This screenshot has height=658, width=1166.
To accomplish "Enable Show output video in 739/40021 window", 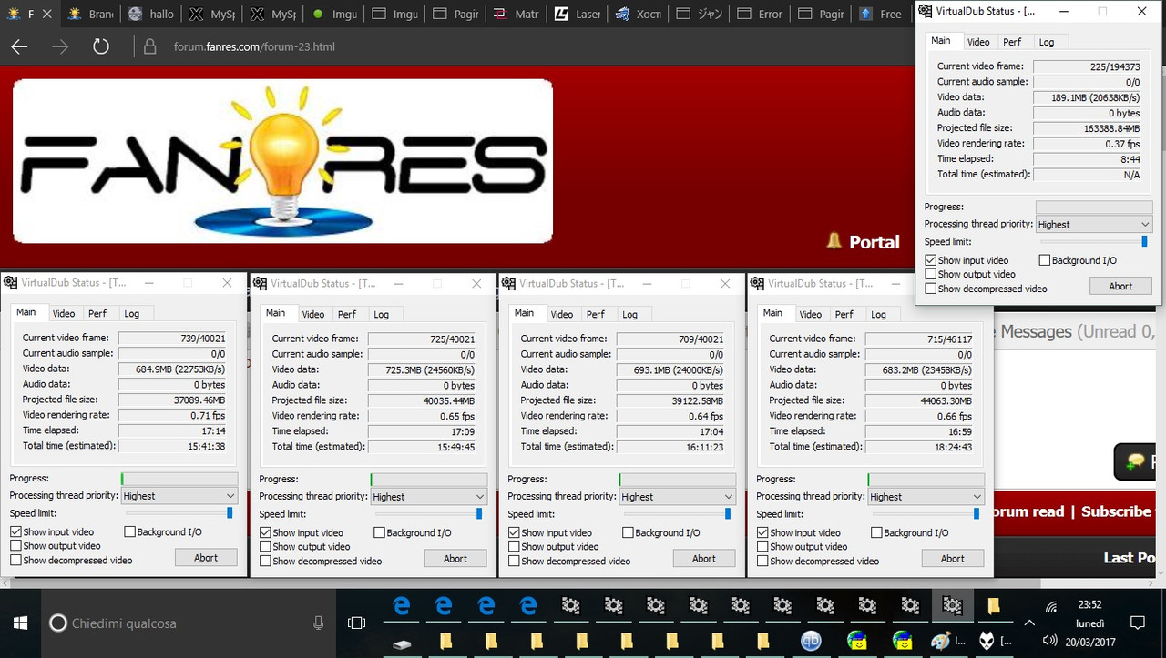I will coord(15,546).
